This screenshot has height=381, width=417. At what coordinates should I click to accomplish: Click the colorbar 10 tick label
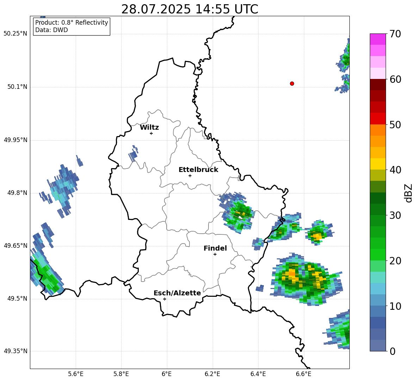pyautogui.click(x=395, y=306)
